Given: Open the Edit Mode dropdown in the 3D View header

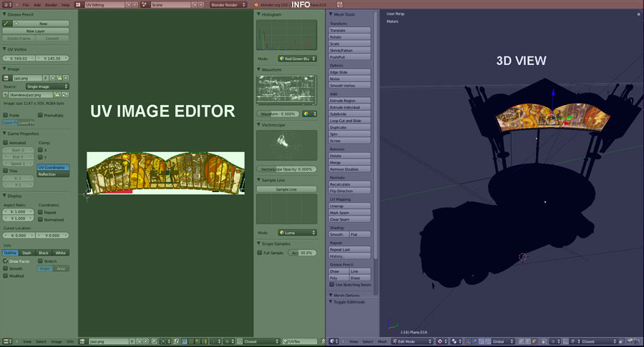Looking at the screenshot, I should click(412, 341).
